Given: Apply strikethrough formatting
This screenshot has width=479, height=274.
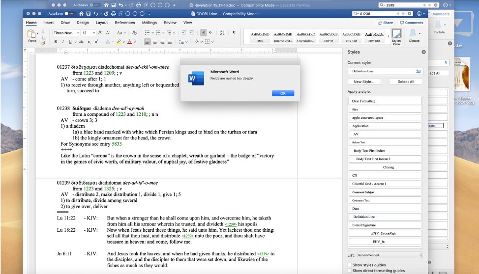Looking at the screenshot, I should pyautogui.click(x=81, y=42).
